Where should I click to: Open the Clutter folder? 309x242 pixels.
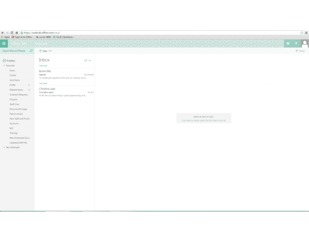[13, 75]
